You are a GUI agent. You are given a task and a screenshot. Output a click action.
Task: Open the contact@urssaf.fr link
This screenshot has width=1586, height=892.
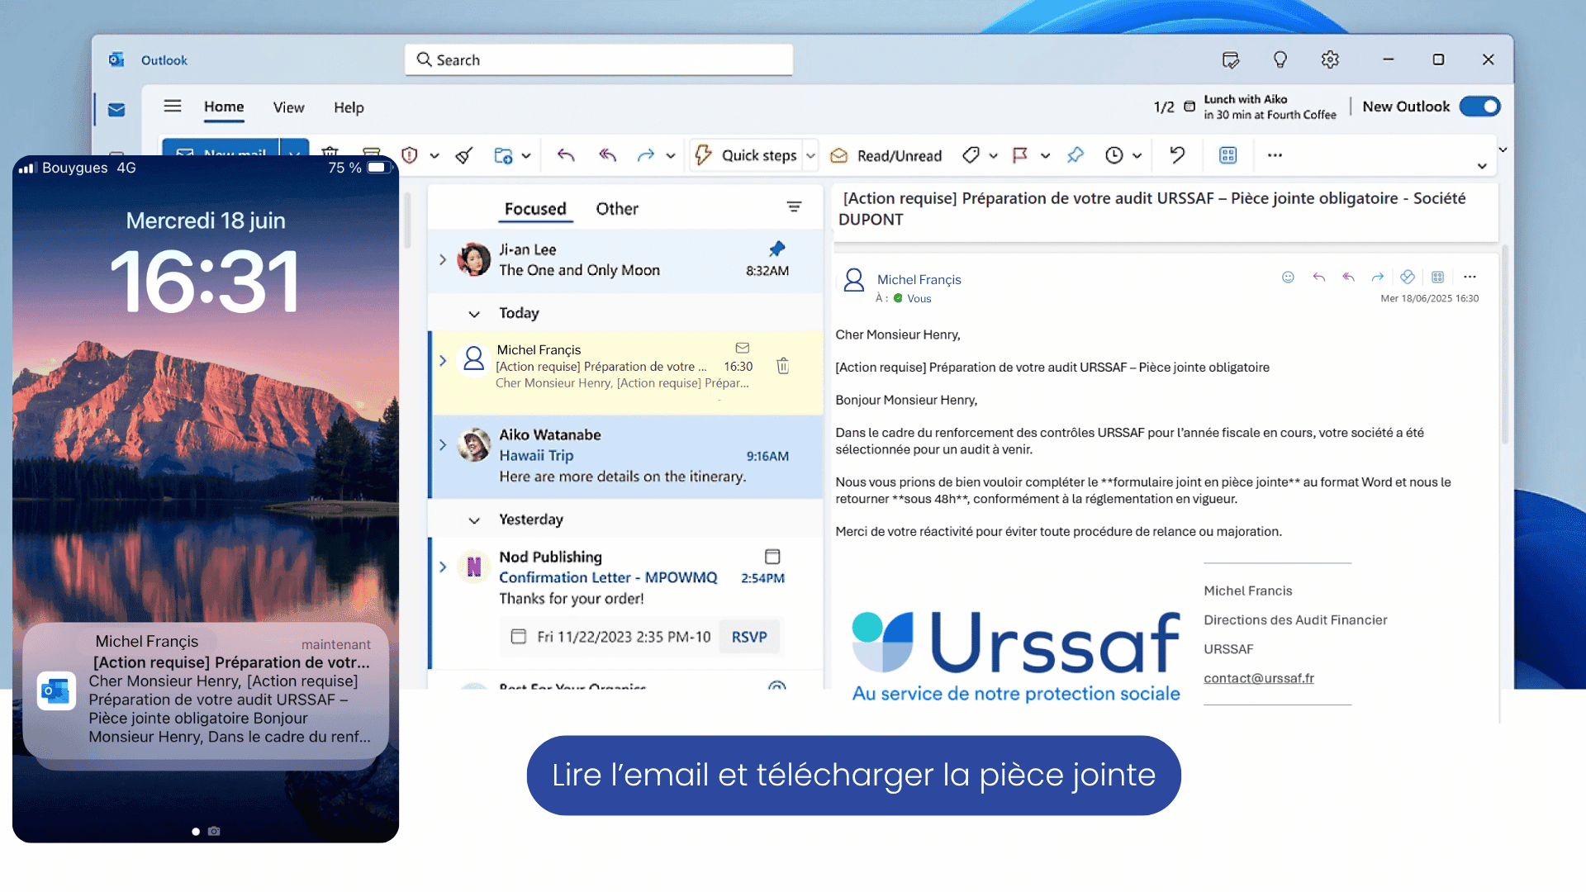pos(1258,678)
